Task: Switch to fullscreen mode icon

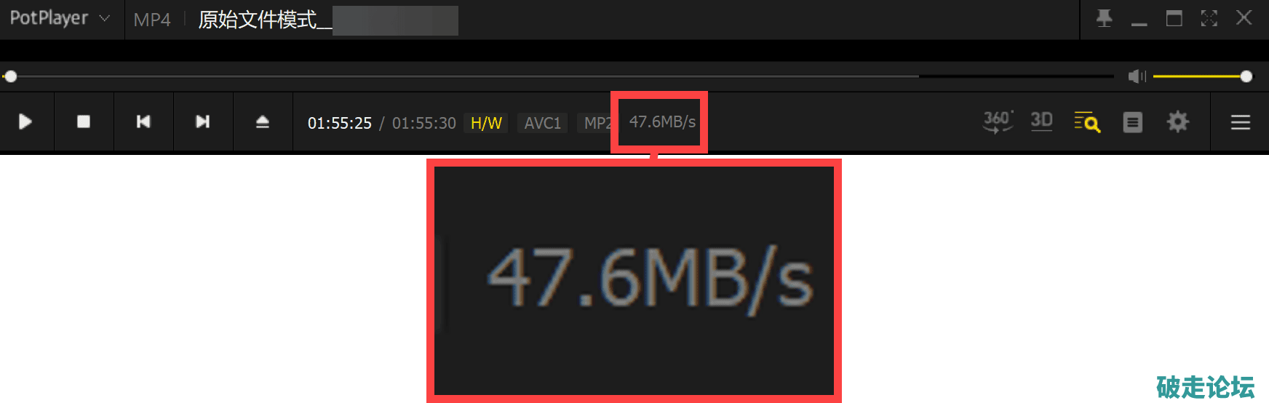Action: click(x=1209, y=18)
